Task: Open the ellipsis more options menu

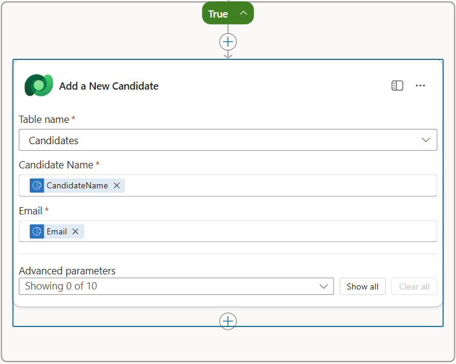Action: coord(420,86)
